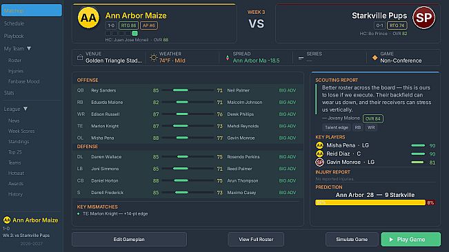Click the Simulate Game button

pyautogui.click(x=352, y=240)
